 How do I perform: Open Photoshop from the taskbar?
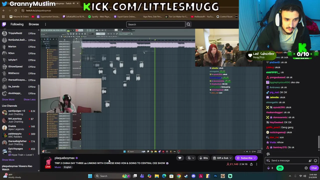coord(215,176)
